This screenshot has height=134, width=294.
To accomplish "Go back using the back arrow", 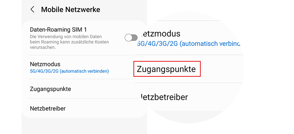I will 32,9.
